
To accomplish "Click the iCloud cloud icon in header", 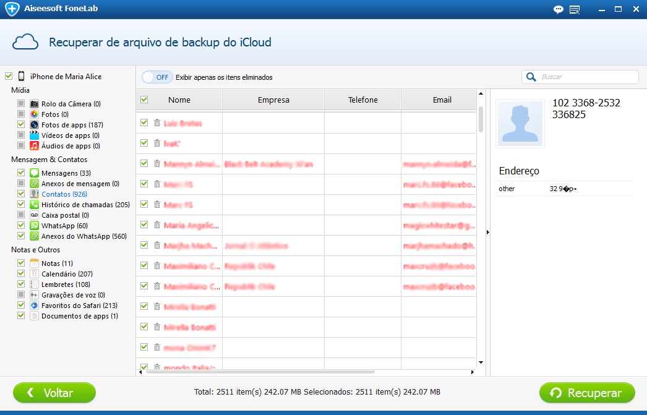I will (25, 42).
